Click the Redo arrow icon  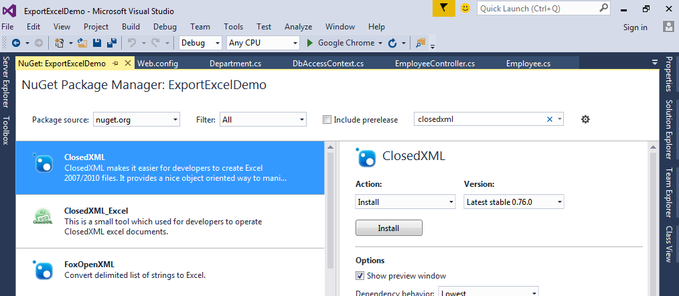[x=155, y=43]
